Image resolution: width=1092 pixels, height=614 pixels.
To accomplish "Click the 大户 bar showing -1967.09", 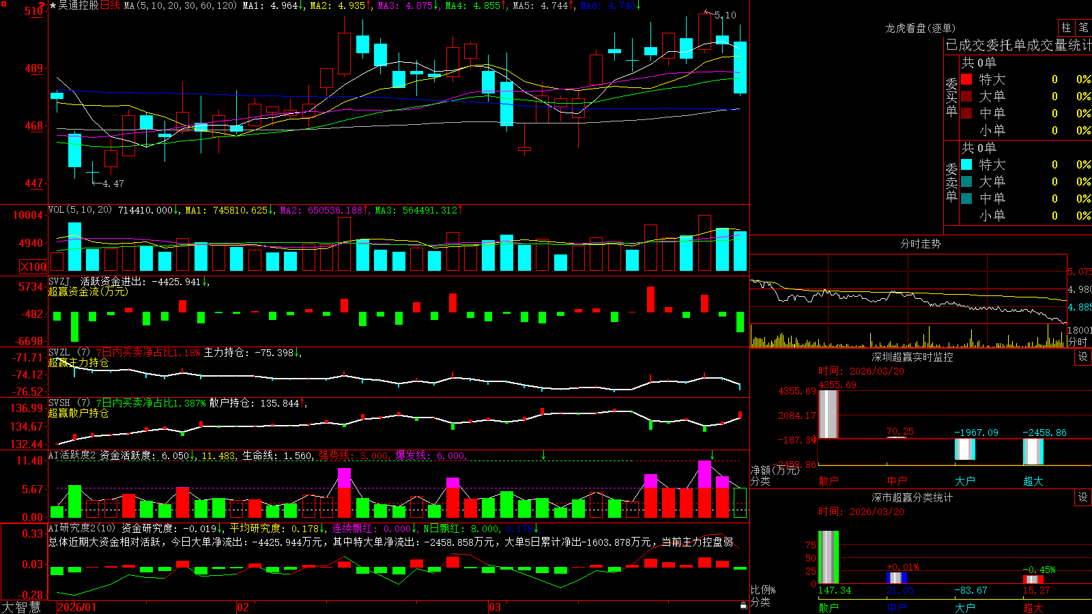I will (965, 449).
